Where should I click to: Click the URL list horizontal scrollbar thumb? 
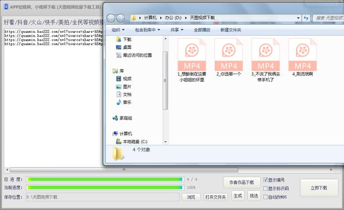click(x=124, y=170)
